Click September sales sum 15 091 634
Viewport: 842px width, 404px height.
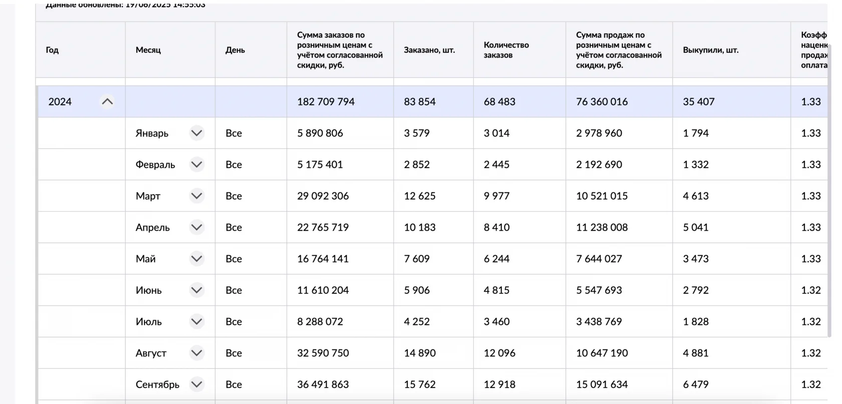click(601, 384)
